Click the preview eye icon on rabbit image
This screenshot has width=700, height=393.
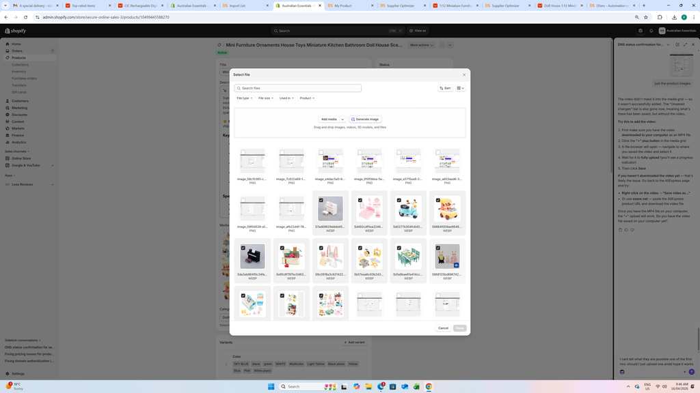pyautogui.click(x=456, y=265)
